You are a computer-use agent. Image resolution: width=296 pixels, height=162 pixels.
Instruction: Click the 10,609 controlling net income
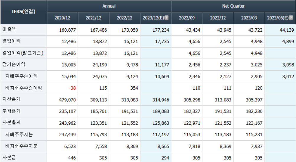point(162,77)
